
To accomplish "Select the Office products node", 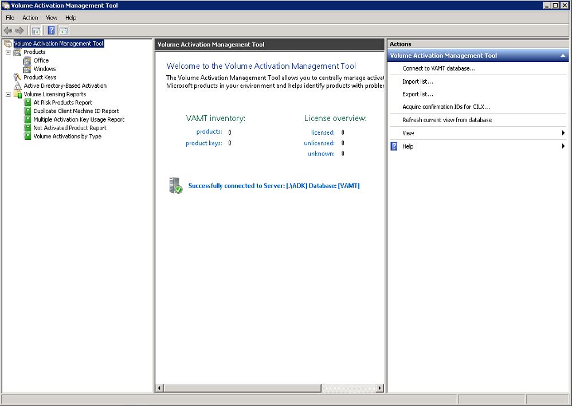I will (x=41, y=60).
